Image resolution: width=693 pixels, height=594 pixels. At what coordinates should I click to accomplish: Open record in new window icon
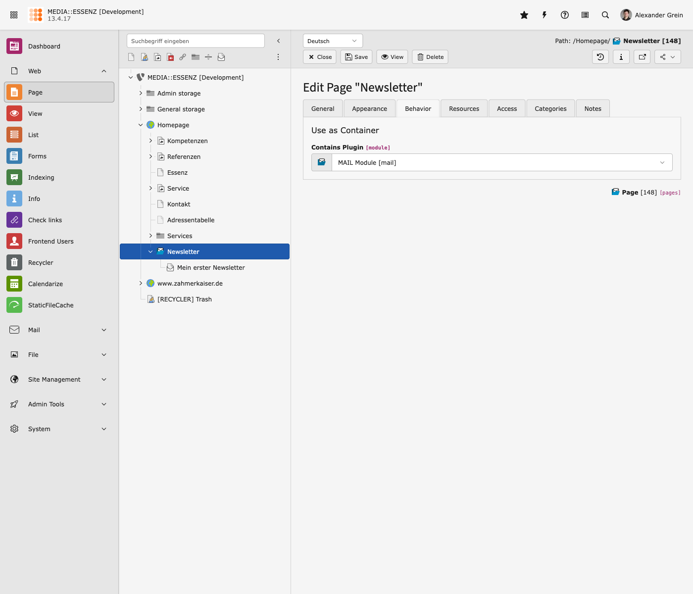coord(642,57)
